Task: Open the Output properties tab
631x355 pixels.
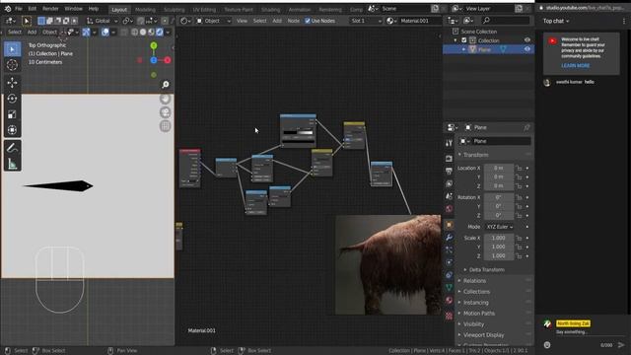Action: [x=450, y=171]
